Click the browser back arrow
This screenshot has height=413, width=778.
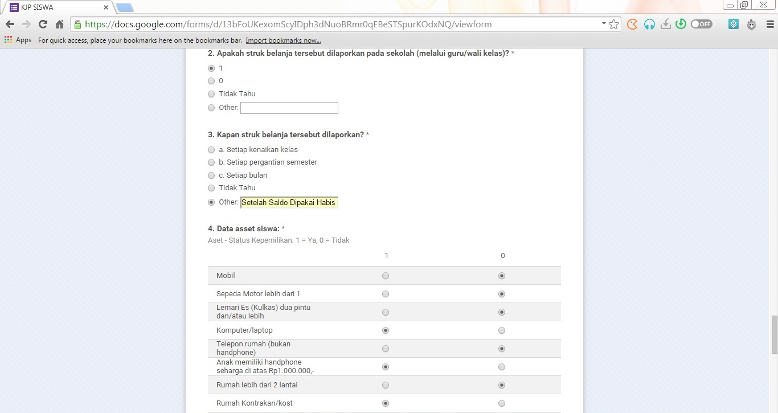click(10, 24)
